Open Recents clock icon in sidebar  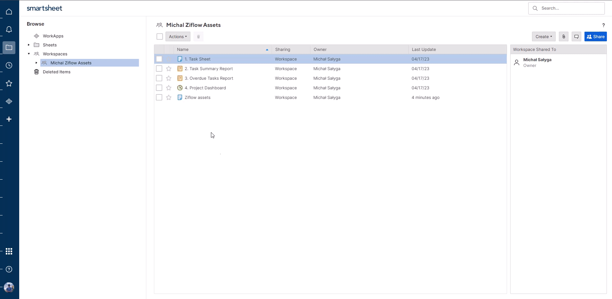click(9, 65)
